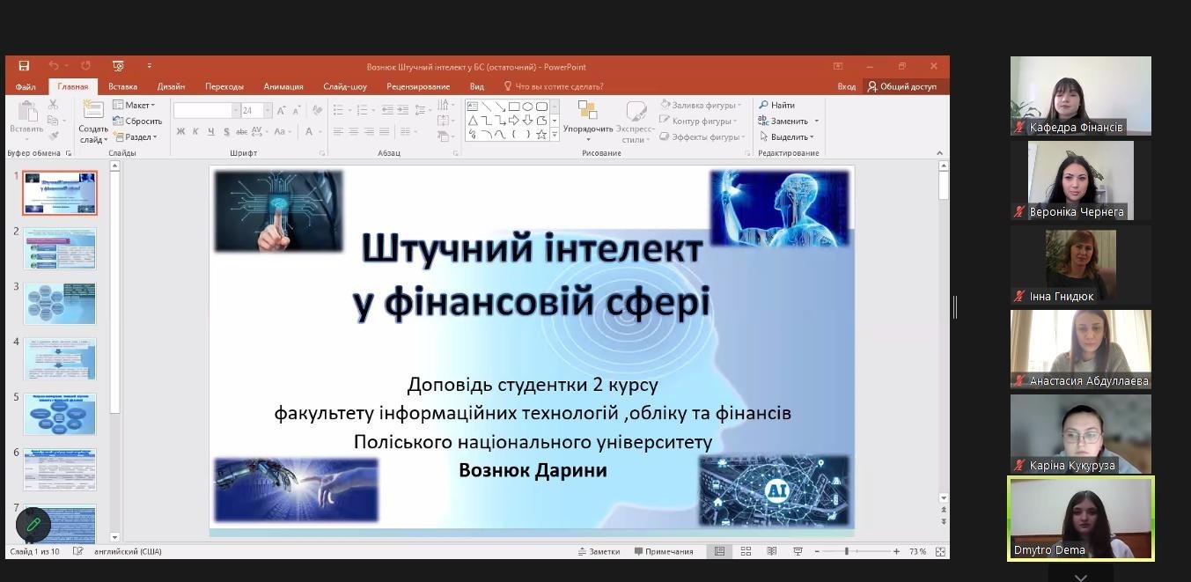Open the Вставка (Insert) ribbon tab
Viewport: 1191px width, 582px height.
tap(122, 86)
